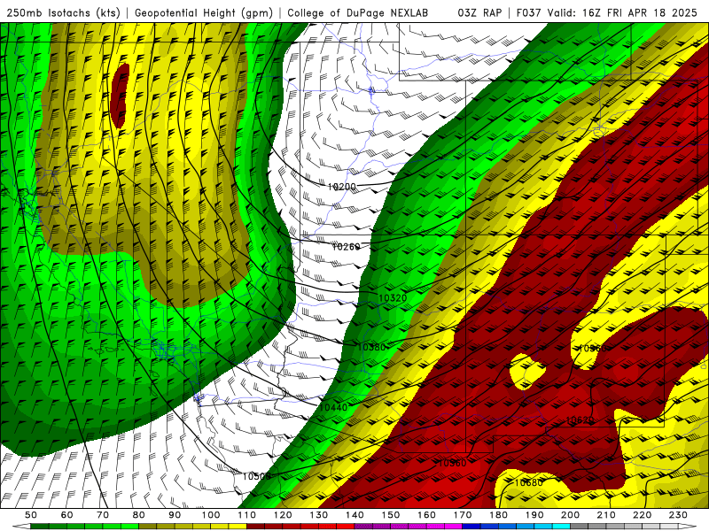Click the "250mb Isotachs (kts)" title text
This screenshot has height=531, width=709.
[x=63, y=12]
